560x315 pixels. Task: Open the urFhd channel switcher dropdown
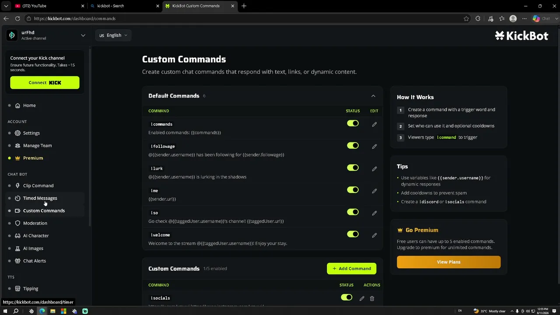[83, 35]
